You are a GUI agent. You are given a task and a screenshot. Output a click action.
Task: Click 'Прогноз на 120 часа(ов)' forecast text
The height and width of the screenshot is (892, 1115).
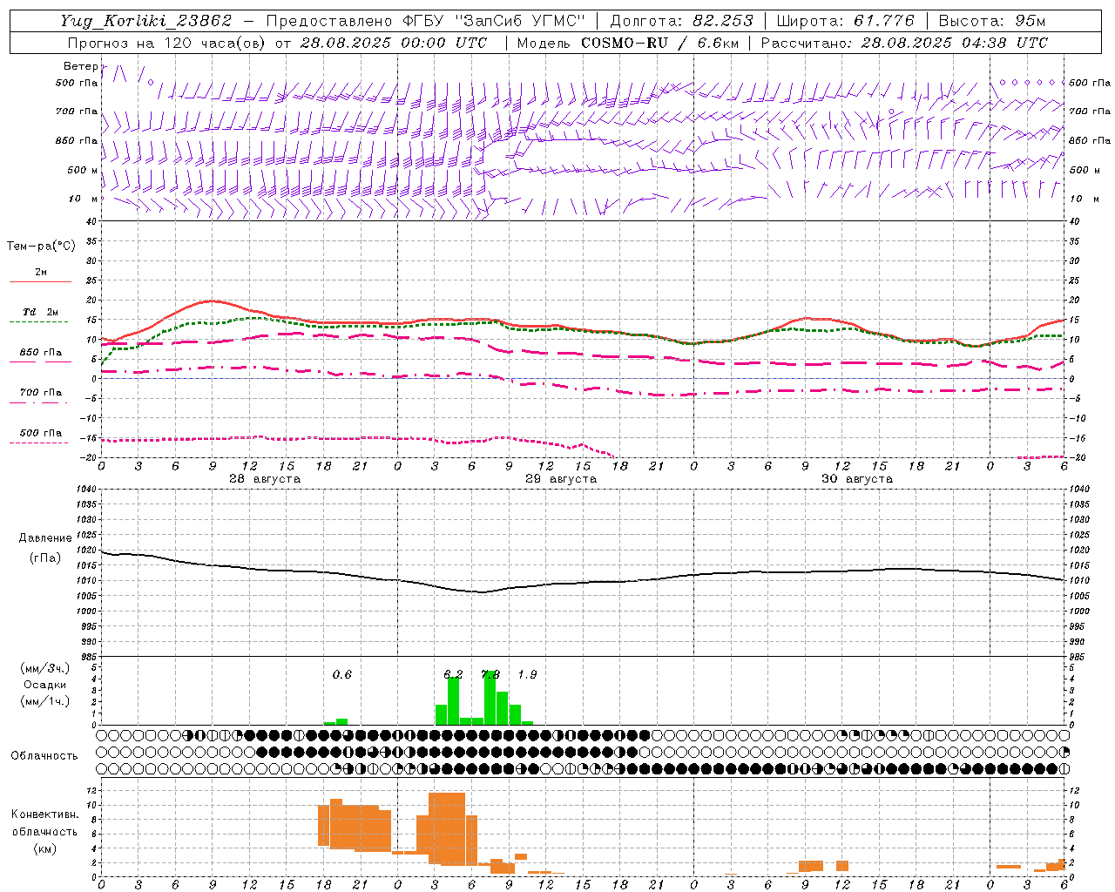[x=166, y=43]
